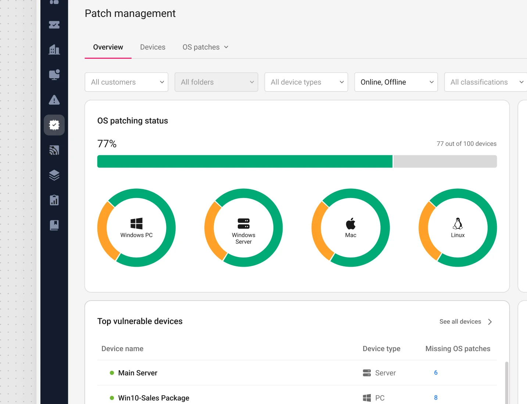The image size is (527, 404).
Task: Switch to the Overview tab
Action: 108,47
